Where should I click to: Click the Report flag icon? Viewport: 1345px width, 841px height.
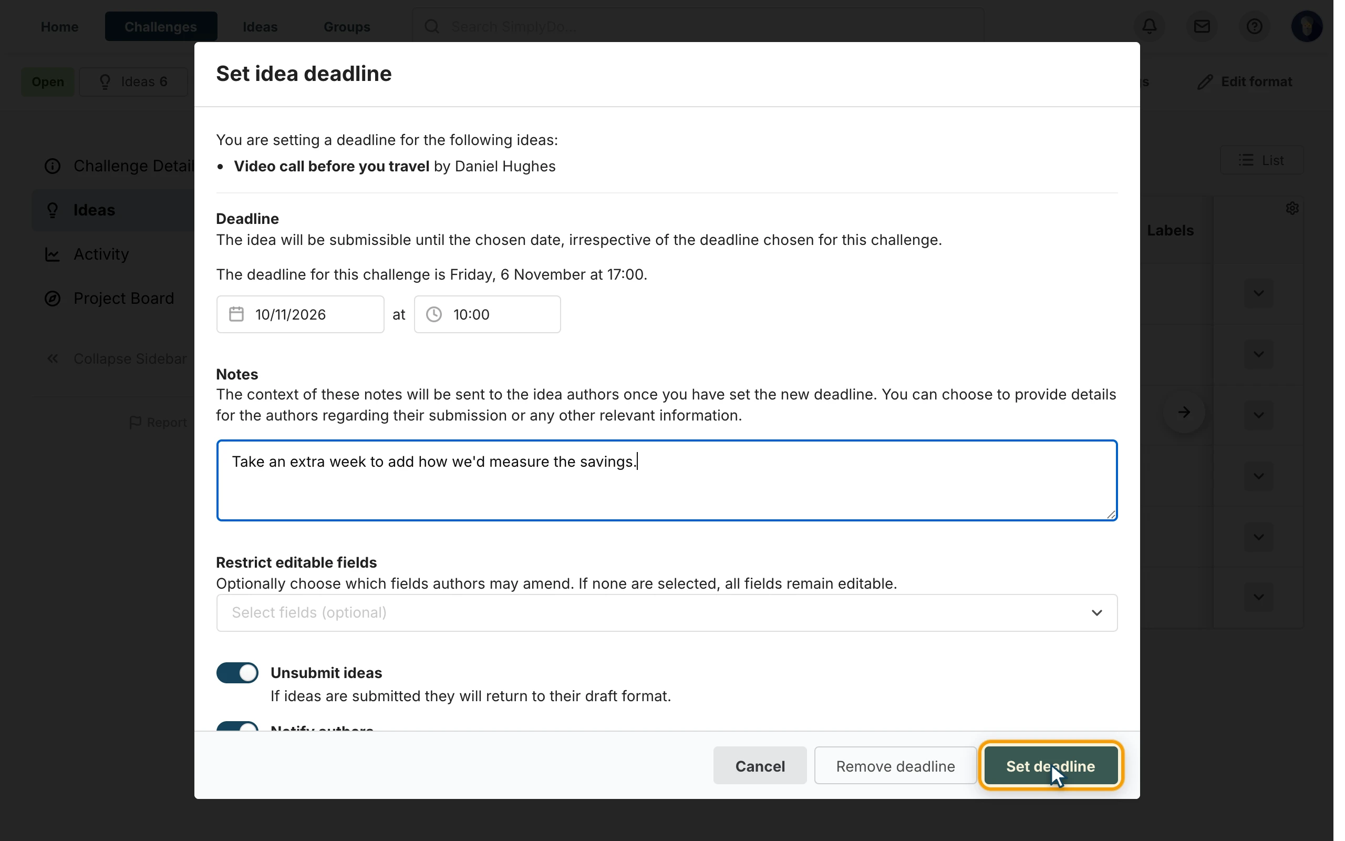coord(134,423)
